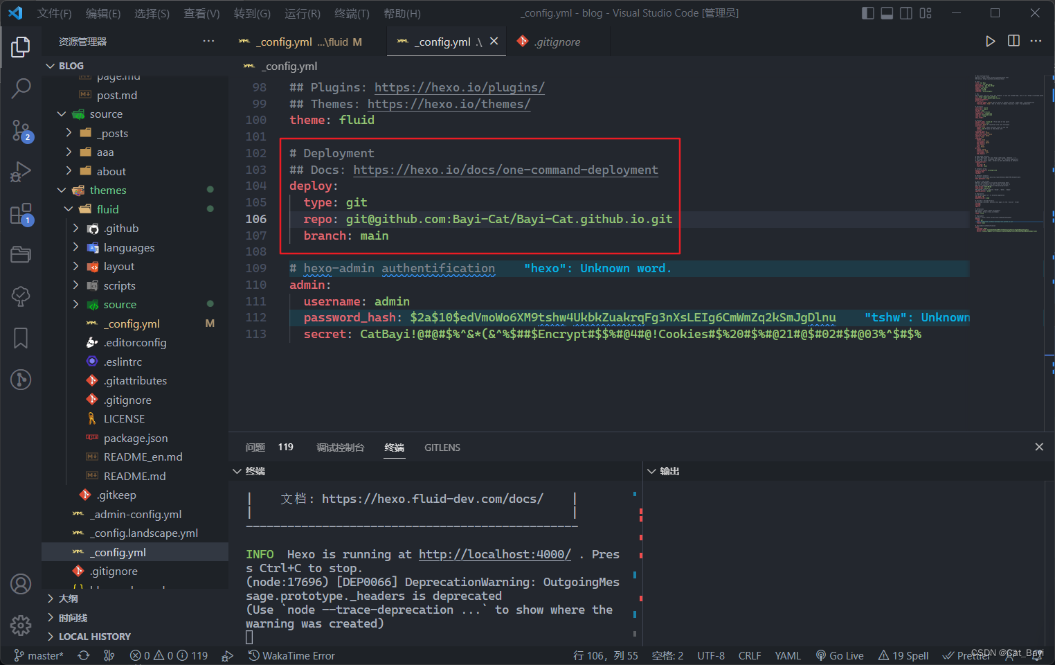Image resolution: width=1055 pixels, height=665 pixels.
Task: Expand the 时间线 timeline section
Action: (x=135, y=617)
